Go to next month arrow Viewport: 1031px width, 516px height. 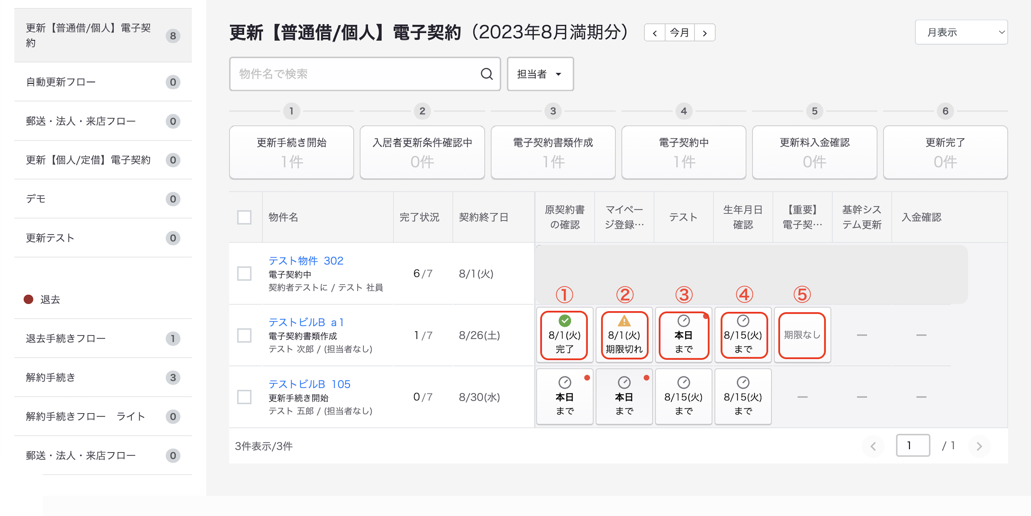point(705,32)
